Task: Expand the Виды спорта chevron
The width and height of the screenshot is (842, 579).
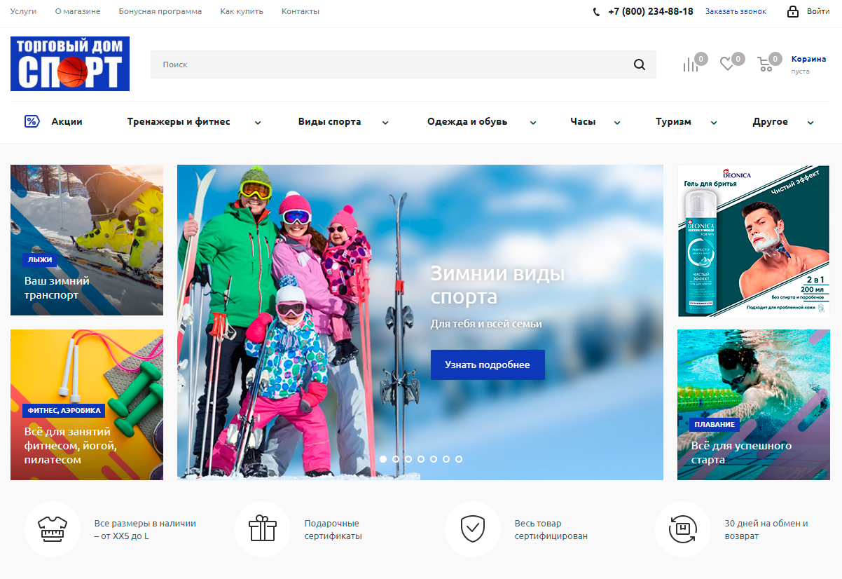Action: coord(385,123)
